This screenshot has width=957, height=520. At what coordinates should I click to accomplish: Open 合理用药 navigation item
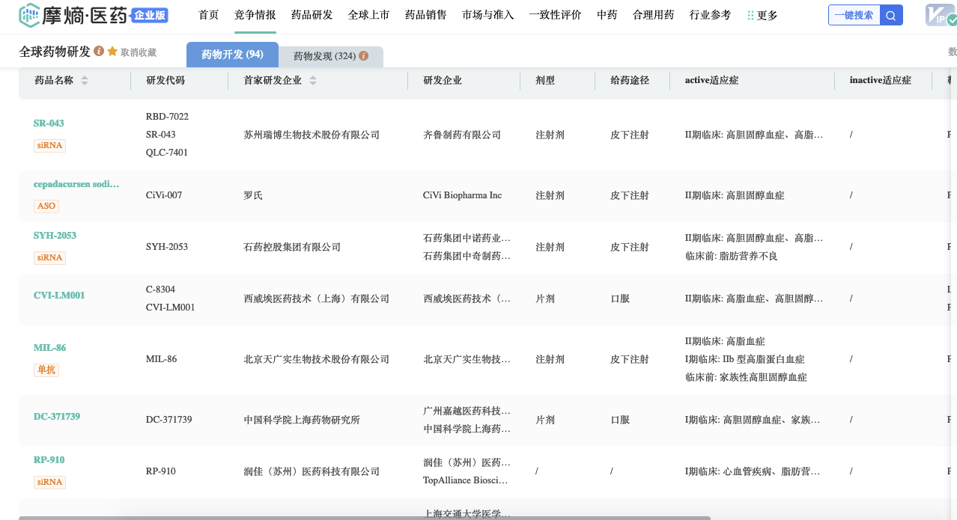pos(653,15)
